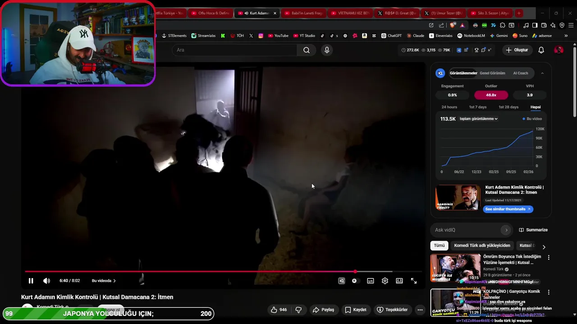This screenshot has height=324, width=577.
Task: Click the search magnifier button
Action: coord(307,50)
